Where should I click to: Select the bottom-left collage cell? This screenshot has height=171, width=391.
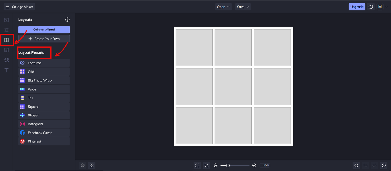(x=194, y=126)
